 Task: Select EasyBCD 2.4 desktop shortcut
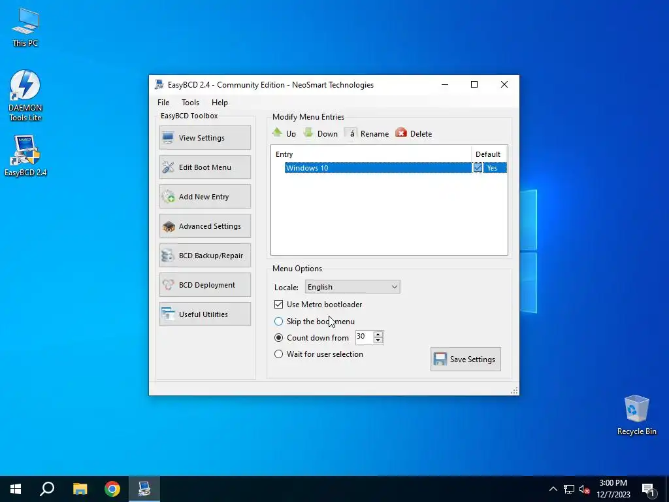tap(25, 156)
